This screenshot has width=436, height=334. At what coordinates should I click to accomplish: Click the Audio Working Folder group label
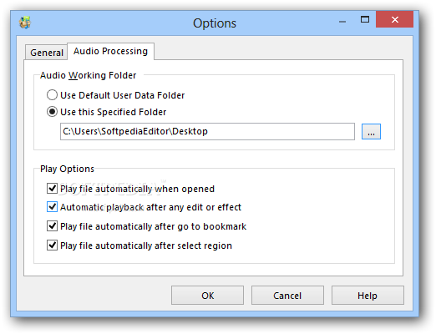point(88,75)
